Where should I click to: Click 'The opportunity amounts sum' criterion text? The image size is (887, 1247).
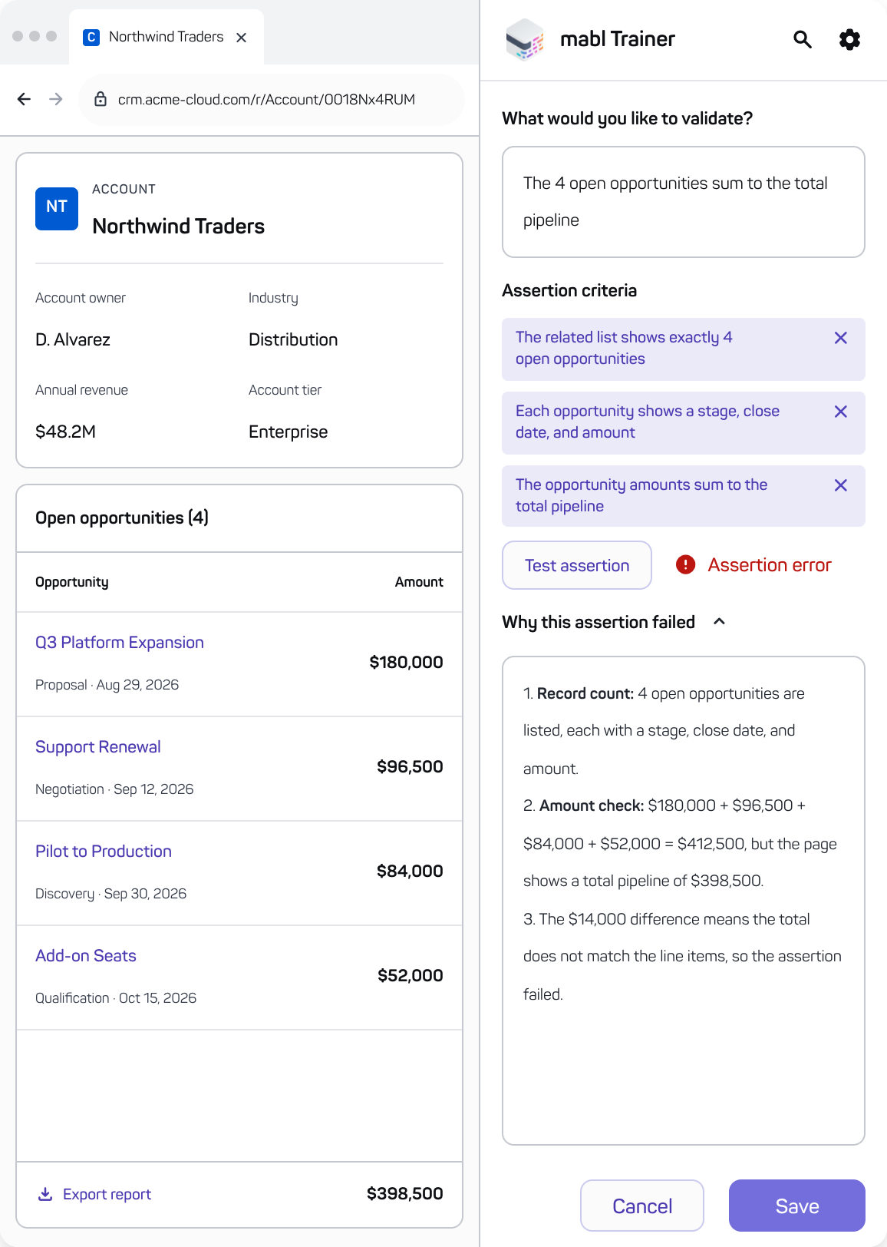coord(641,495)
